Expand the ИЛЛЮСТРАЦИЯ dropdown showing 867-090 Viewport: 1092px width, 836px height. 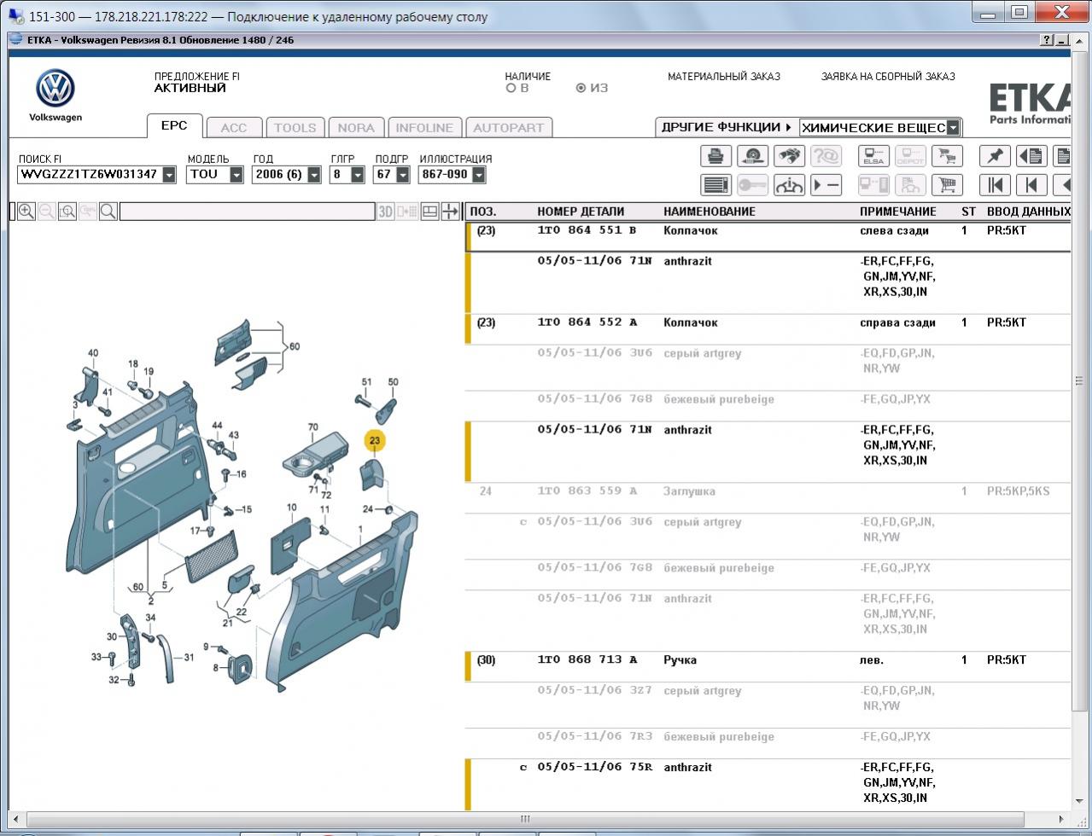478,175
